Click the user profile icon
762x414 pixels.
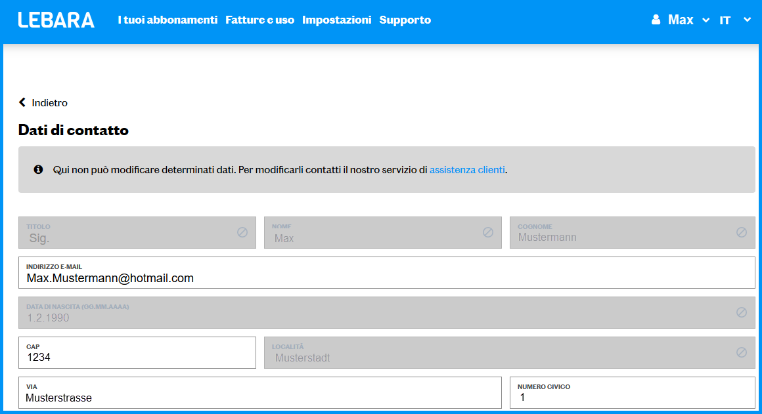[656, 20]
